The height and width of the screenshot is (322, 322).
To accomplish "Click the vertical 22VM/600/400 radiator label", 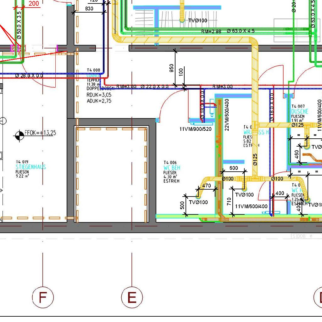I will pos(227,115).
